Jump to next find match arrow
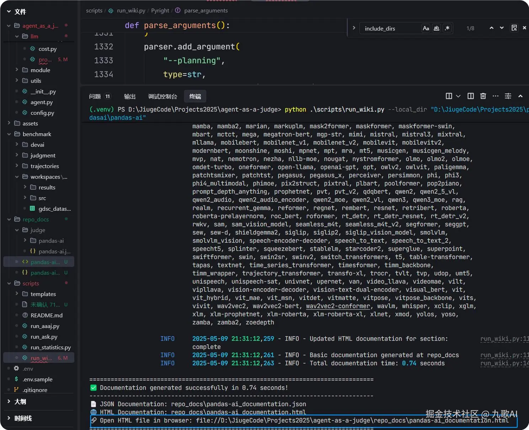The image size is (529, 430). click(502, 28)
